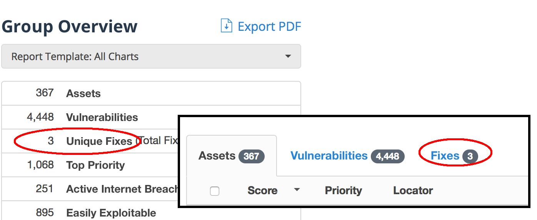Select the Top Priority overview row
Viewport: 537px width, 220px height.
coord(90,165)
